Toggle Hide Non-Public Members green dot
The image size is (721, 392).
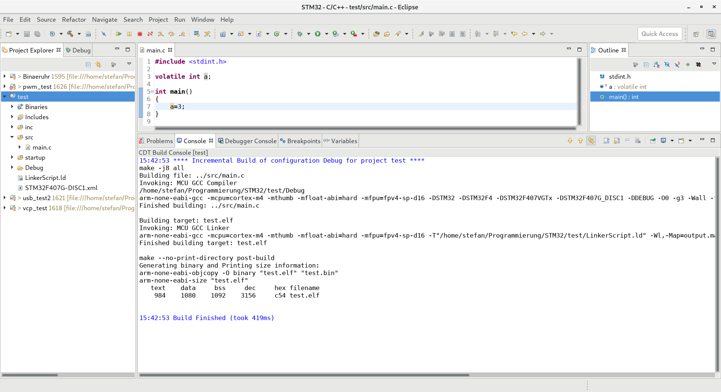click(688, 64)
